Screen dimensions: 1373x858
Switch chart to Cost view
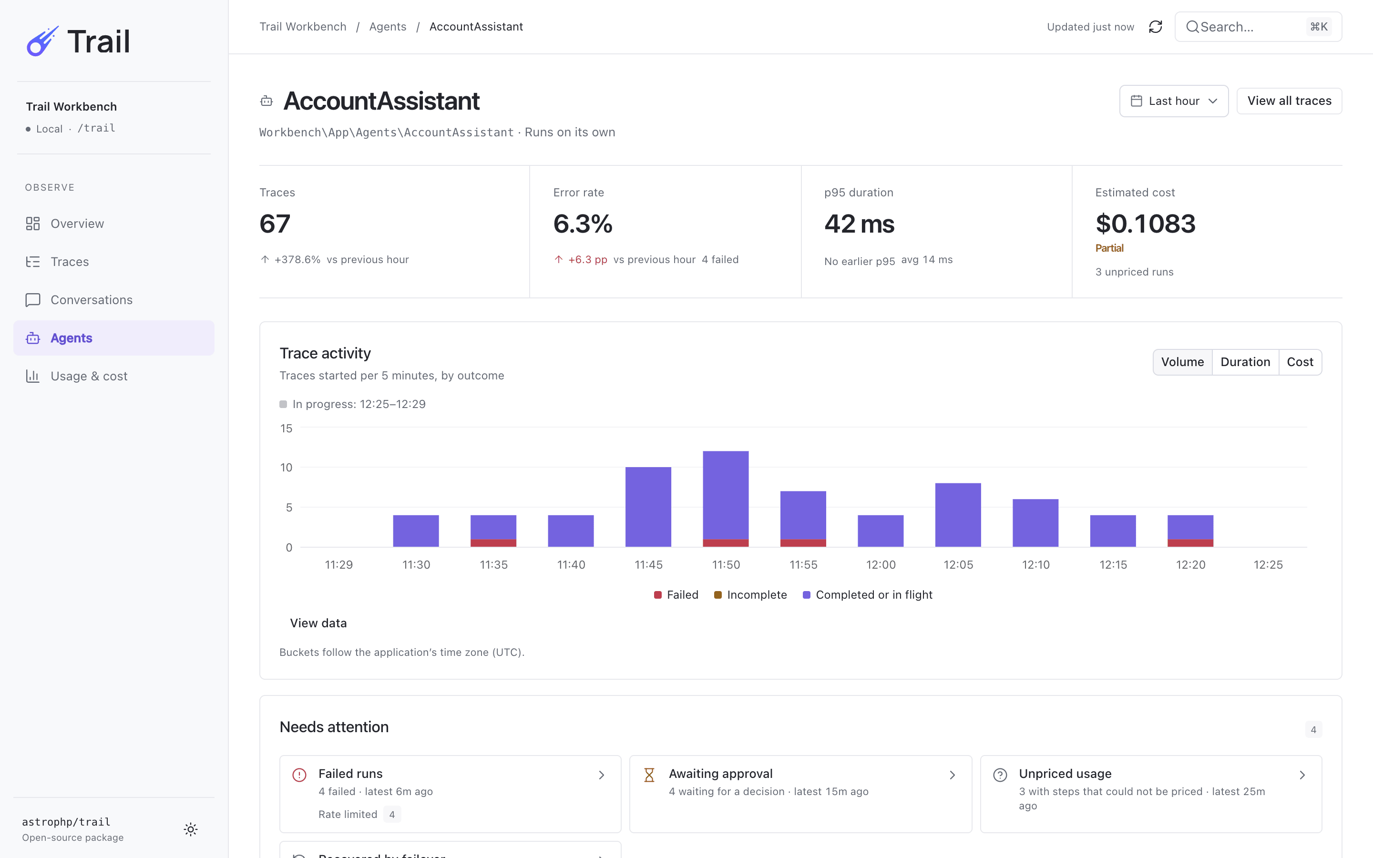point(1300,362)
